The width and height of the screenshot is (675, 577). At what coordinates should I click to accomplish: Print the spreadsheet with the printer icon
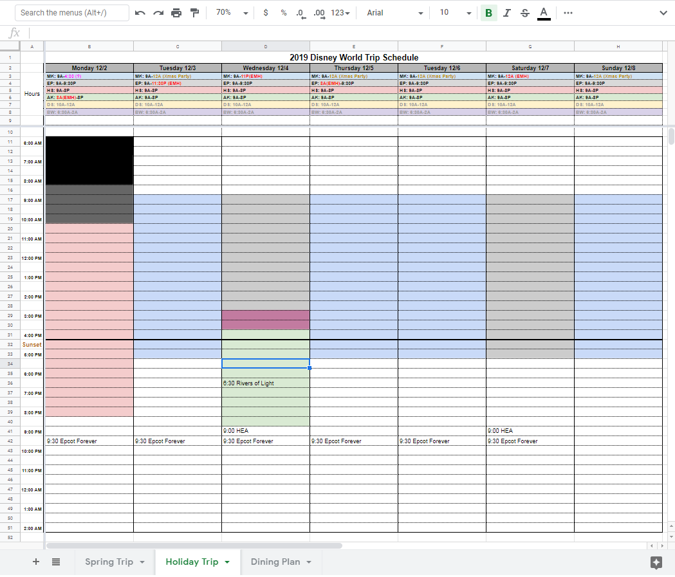click(176, 13)
